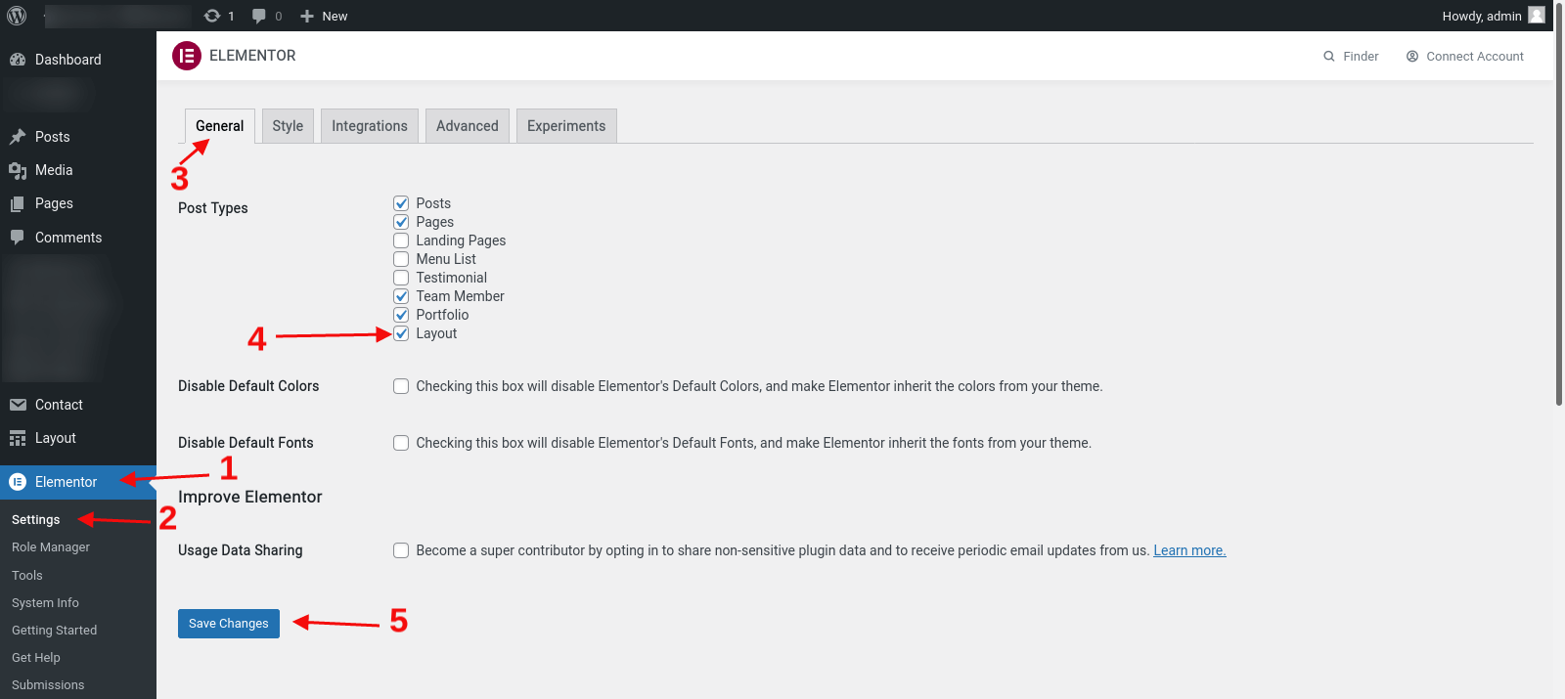Toggle the Team Member post type checkbox

(401, 296)
